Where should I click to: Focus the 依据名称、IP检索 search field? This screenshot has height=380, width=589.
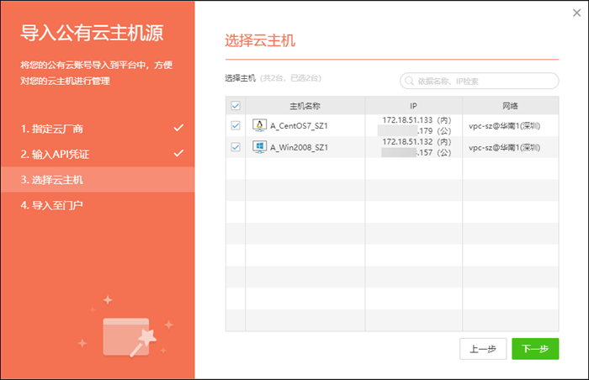pyautogui.click(x=484, y=82)
